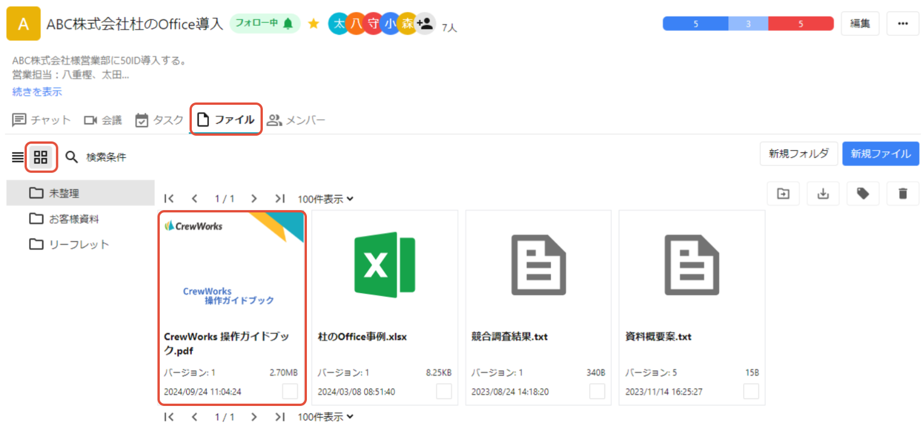Image resolution: width=923 pixels, height=434 pixels.
Task: Click the 検索条件 search field
Action: click(107, 157)
